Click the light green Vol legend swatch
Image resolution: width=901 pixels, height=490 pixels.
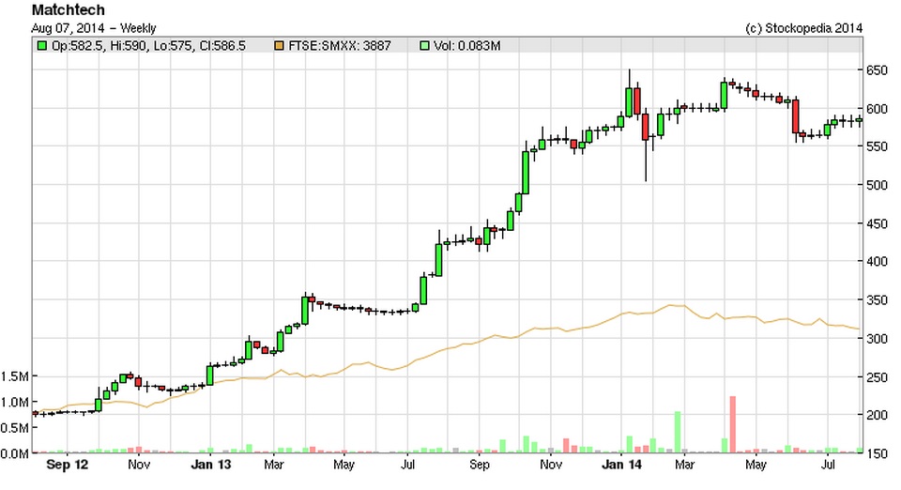pyautogui.click(x=424, y=45)
